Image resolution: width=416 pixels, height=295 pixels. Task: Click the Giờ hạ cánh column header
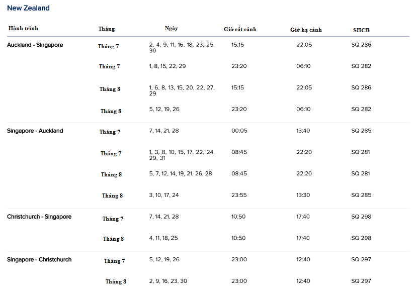[x=306, y=30]
